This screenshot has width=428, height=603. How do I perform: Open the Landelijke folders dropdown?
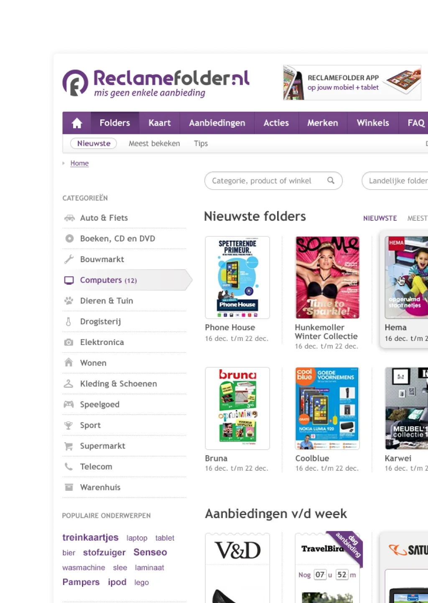point(395,180)
